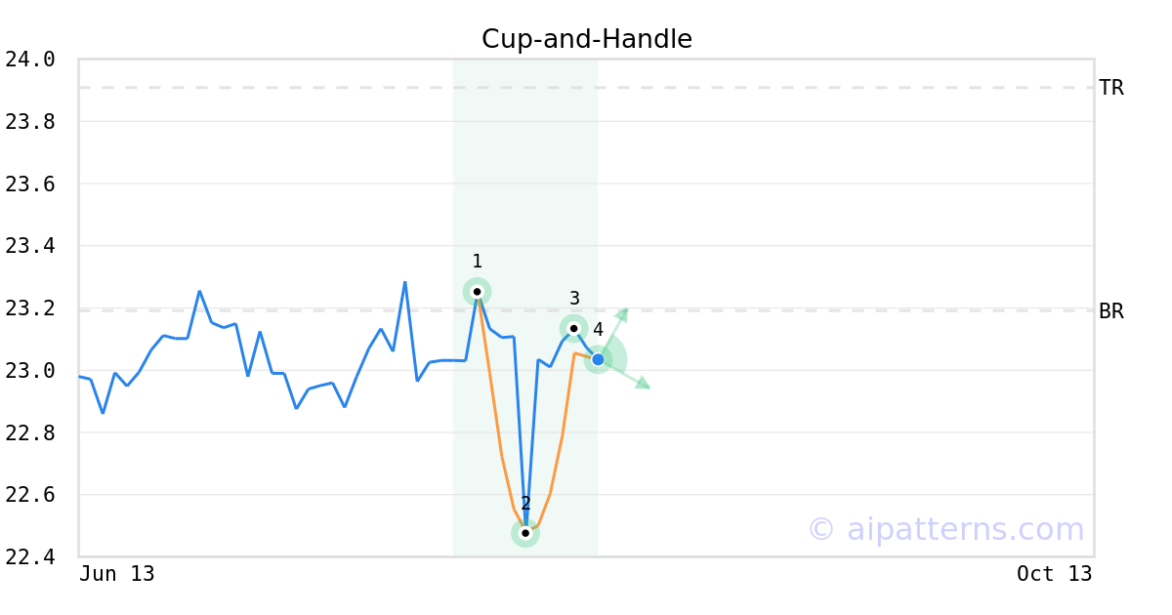Click the 22.4 y-axis label
The image size is (1172, 615).
tap(30, 557)
